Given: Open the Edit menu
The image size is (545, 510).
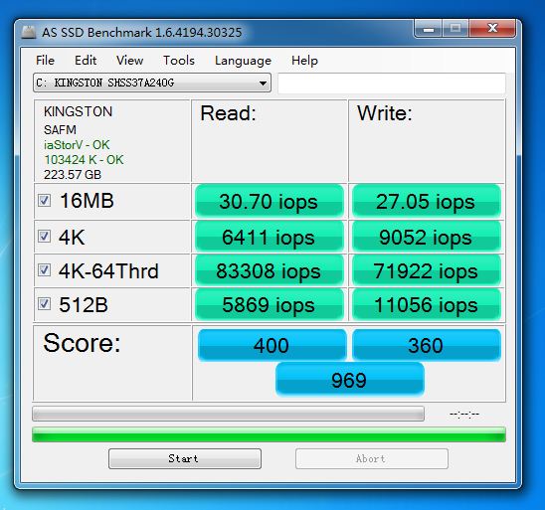Looking at the screenshot, I should coord(86,61).
